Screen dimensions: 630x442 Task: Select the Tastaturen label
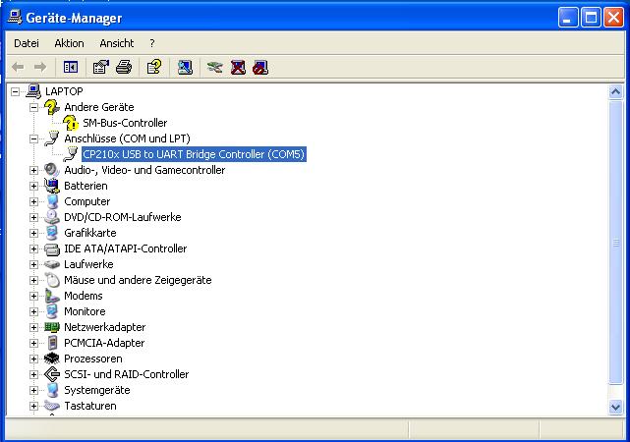[x=90, y=406]
